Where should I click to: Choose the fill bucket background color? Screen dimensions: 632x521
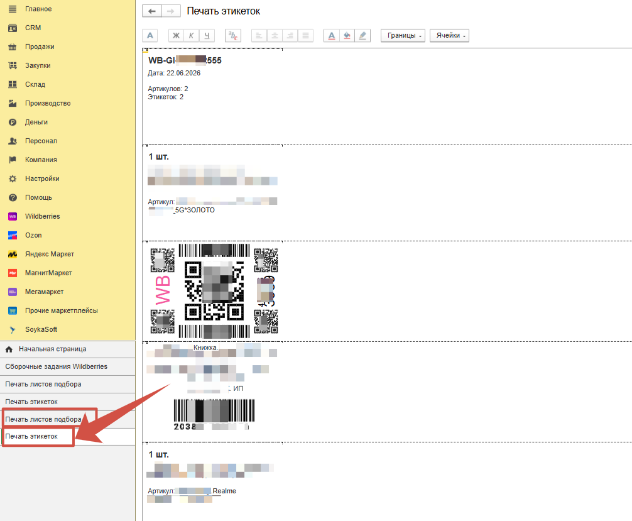point(347,35)
